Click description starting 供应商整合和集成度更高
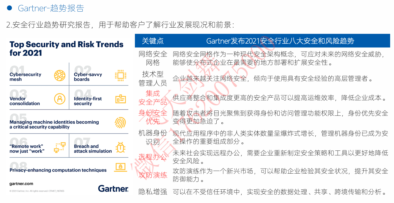This screenshot has height=203, width=394. (x=280, y=98)
